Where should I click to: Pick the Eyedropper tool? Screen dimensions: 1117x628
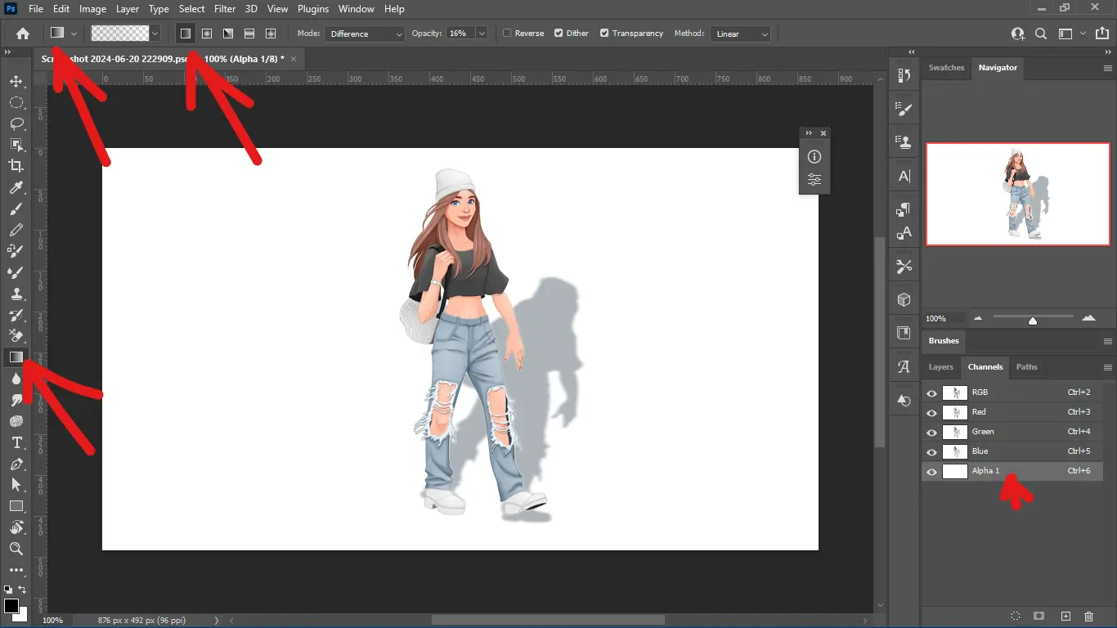click(x=16, y=188)
